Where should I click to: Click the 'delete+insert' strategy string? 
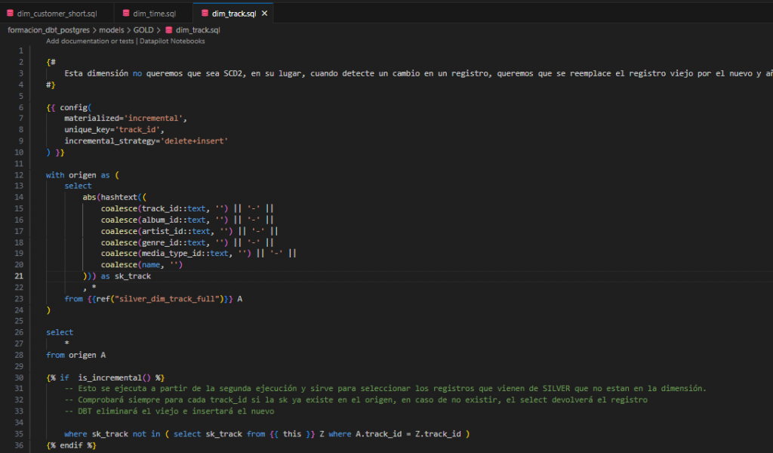[x=195, y=140]
